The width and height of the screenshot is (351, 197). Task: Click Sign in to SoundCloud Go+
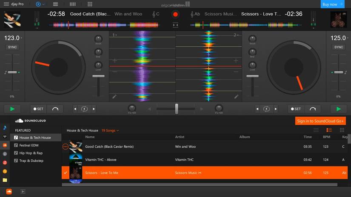tap(320, 121)
